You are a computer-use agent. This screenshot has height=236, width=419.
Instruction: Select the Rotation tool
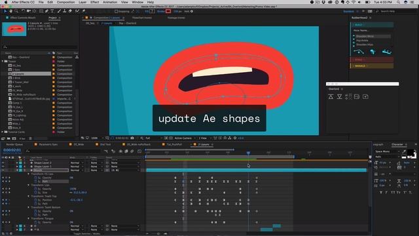(x=24, y=11)
